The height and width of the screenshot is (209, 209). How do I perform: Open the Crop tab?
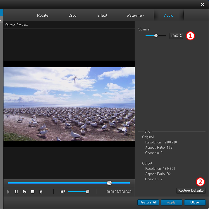tap(72, 16)
